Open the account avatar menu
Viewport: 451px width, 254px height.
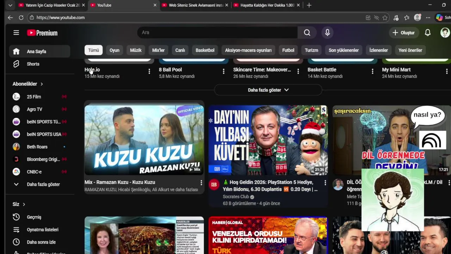click(x=445, y=32)
